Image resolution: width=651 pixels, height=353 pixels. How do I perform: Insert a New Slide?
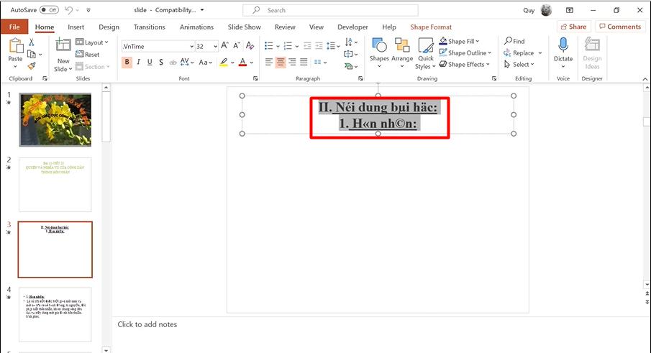[x=63, y=55]
